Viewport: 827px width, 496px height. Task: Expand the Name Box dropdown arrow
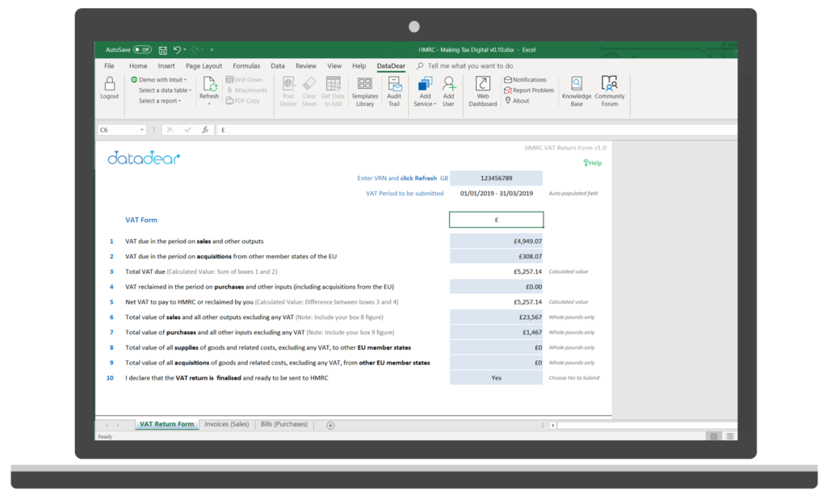(x=142, y=130)
